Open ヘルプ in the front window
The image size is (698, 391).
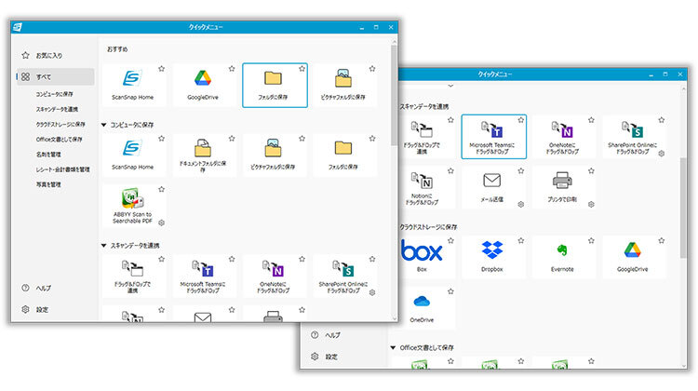pyautogui.click(x=36, y=288)
